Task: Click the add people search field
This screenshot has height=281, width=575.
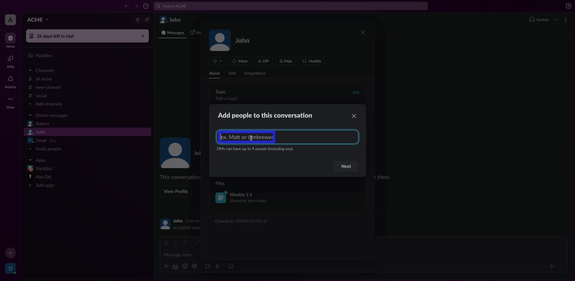Action: 287,137
